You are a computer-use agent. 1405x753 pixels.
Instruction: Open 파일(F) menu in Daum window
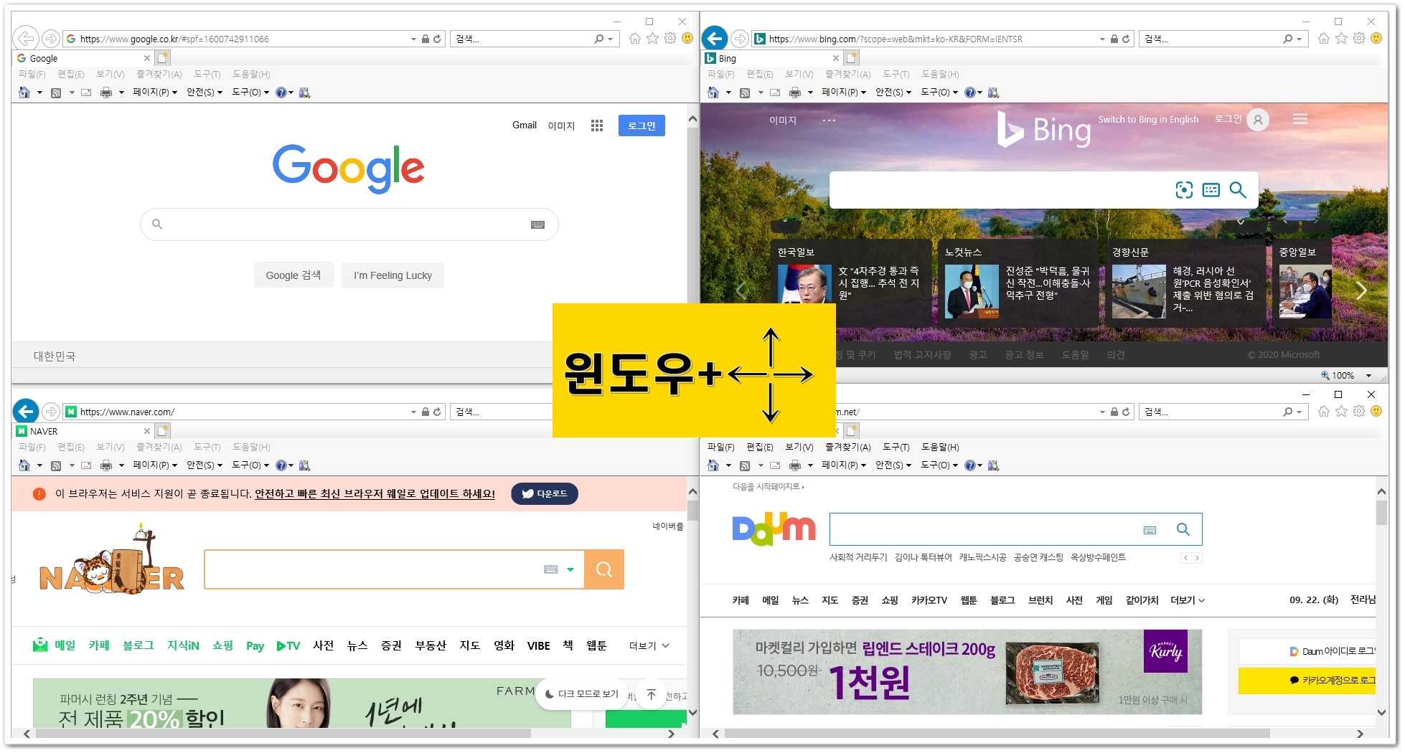(x=720, y=447)
